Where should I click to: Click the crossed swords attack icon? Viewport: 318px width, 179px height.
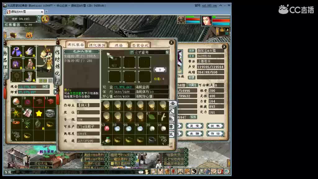coord(180,172)
